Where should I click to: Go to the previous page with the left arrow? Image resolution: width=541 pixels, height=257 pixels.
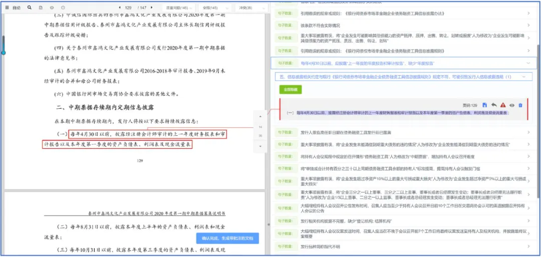click(120, 8)
